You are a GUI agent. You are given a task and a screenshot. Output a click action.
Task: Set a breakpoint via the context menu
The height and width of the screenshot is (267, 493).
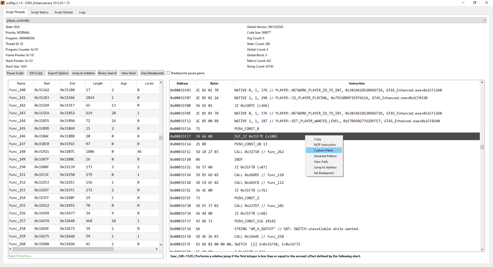pyautogui.click(x=324, y=173)
